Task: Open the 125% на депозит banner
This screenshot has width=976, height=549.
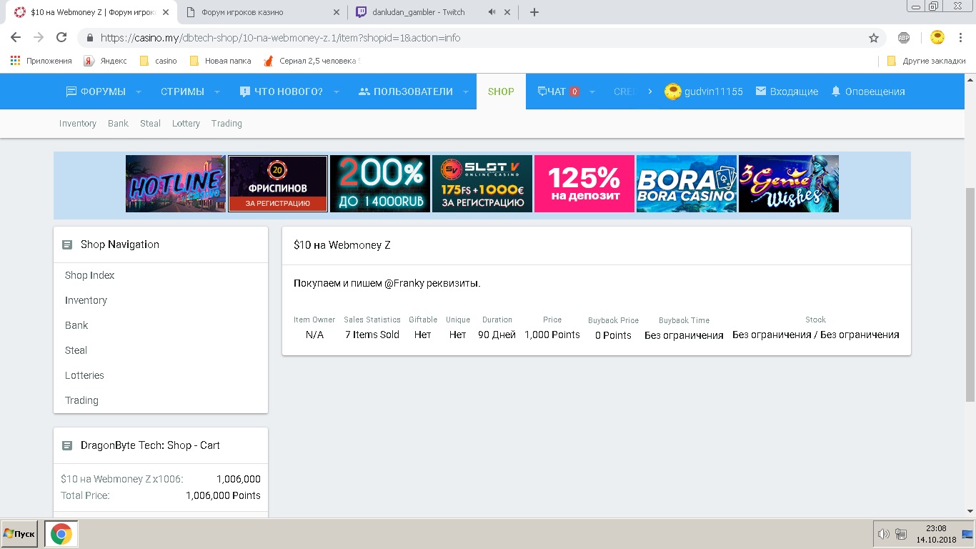Action: (x=584, y=184)
